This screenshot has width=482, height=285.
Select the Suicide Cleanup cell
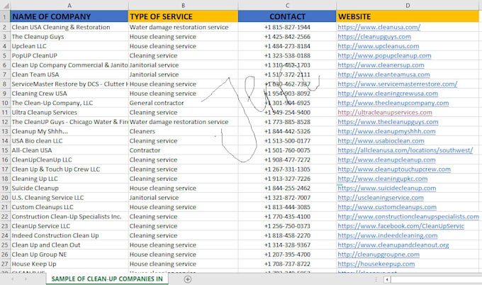[x=69, y=188]
